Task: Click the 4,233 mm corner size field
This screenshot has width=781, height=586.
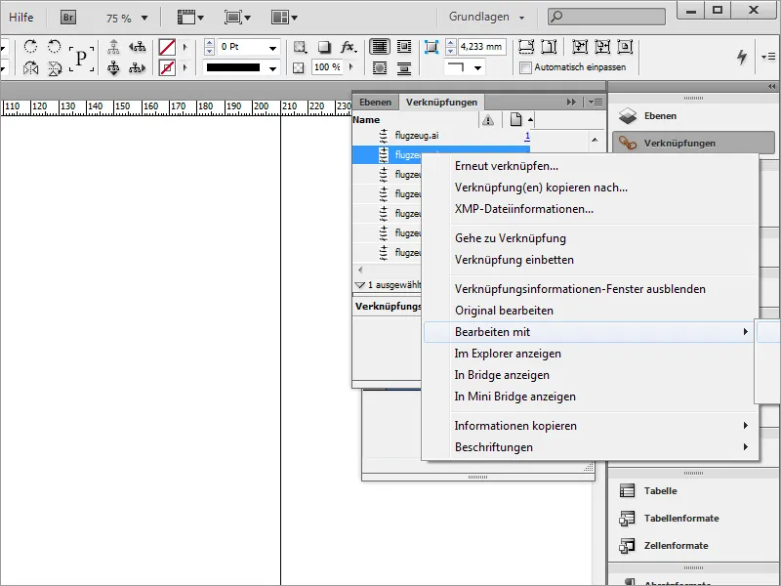Action: [x=481, y=47]
